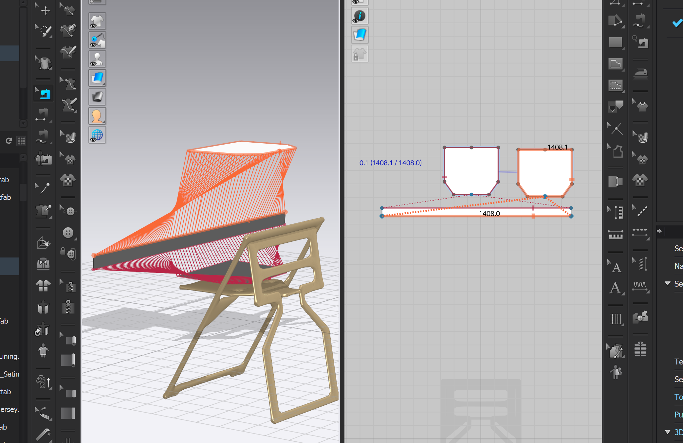The width and height of the screenshot is (683, 443).
Task: Select the left white hexagonal pattern piece
Action: point(471,170)
